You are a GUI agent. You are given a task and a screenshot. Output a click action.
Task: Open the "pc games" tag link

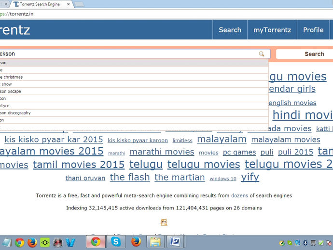click(x=239, y=153)
